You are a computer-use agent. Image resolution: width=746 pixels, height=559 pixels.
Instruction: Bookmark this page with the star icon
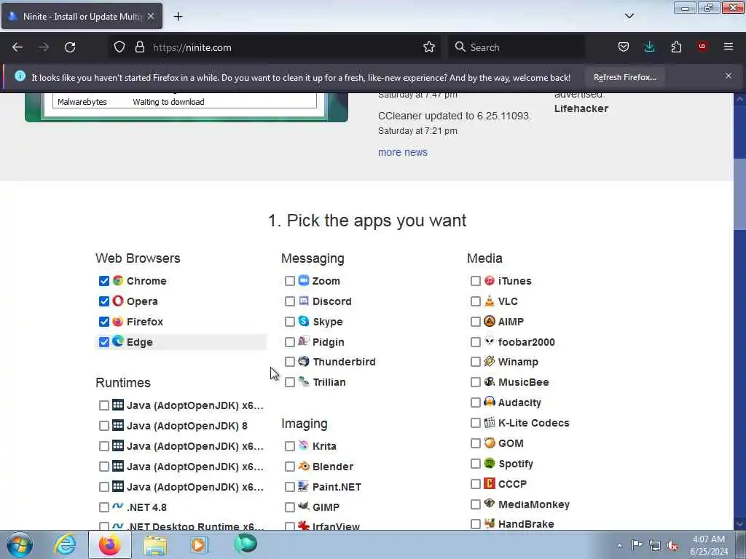[x=429, y=47]
